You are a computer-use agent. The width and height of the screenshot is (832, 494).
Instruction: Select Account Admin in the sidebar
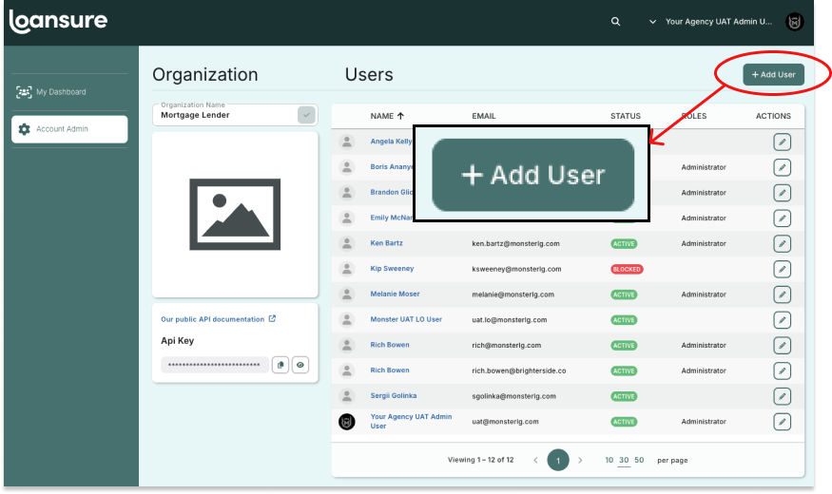click(69, 129)
